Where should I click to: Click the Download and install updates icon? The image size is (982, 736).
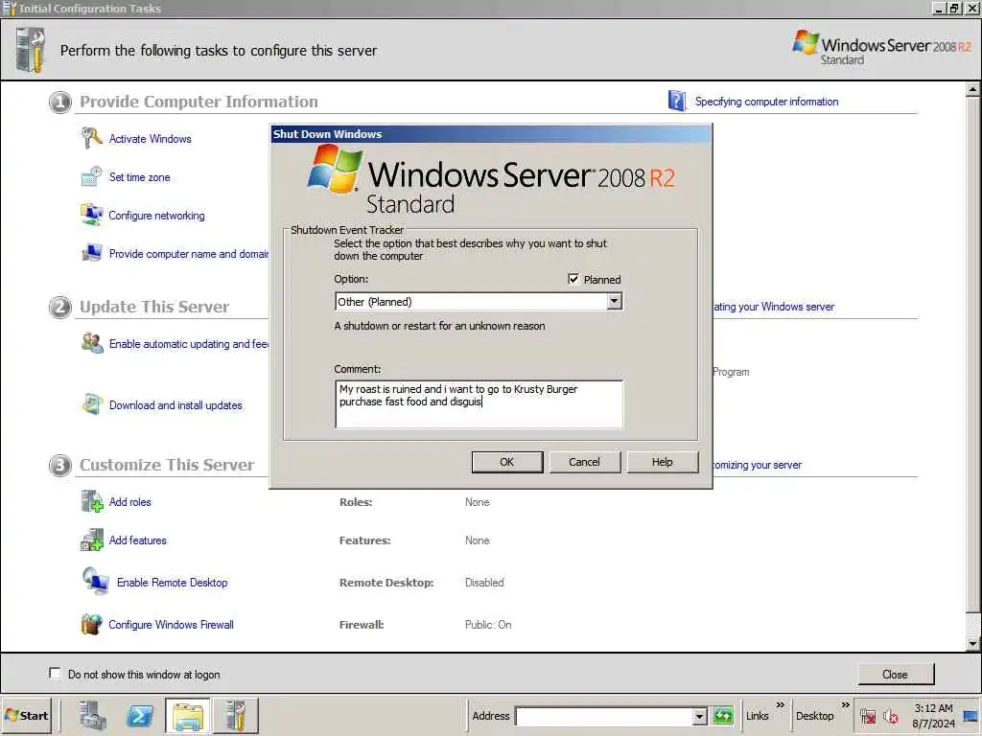92,404
